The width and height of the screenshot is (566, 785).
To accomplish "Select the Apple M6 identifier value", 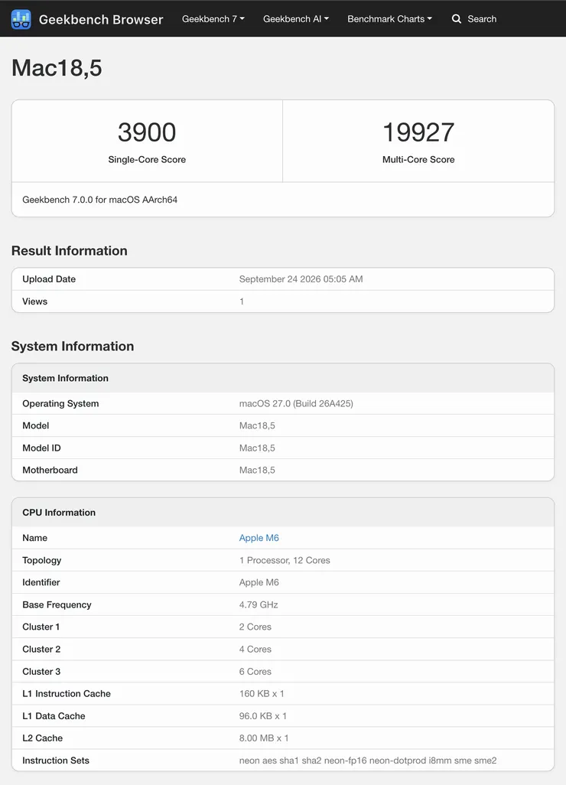I will [259, 582].
